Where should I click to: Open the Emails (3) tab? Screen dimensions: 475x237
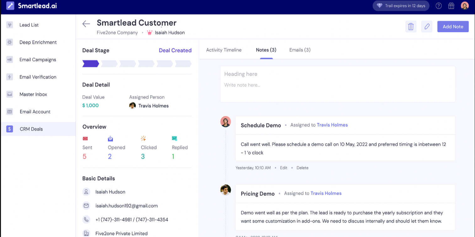[x=300, y=50]
